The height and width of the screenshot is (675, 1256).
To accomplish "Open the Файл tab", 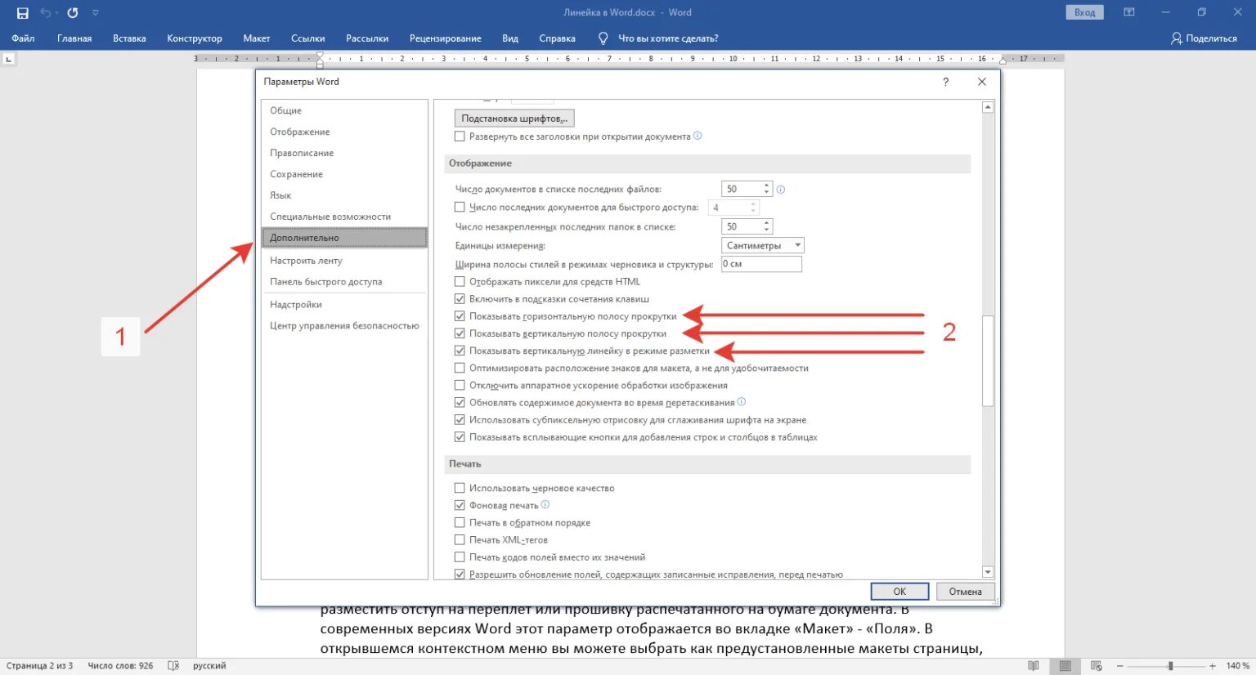I will pos(23,38).
